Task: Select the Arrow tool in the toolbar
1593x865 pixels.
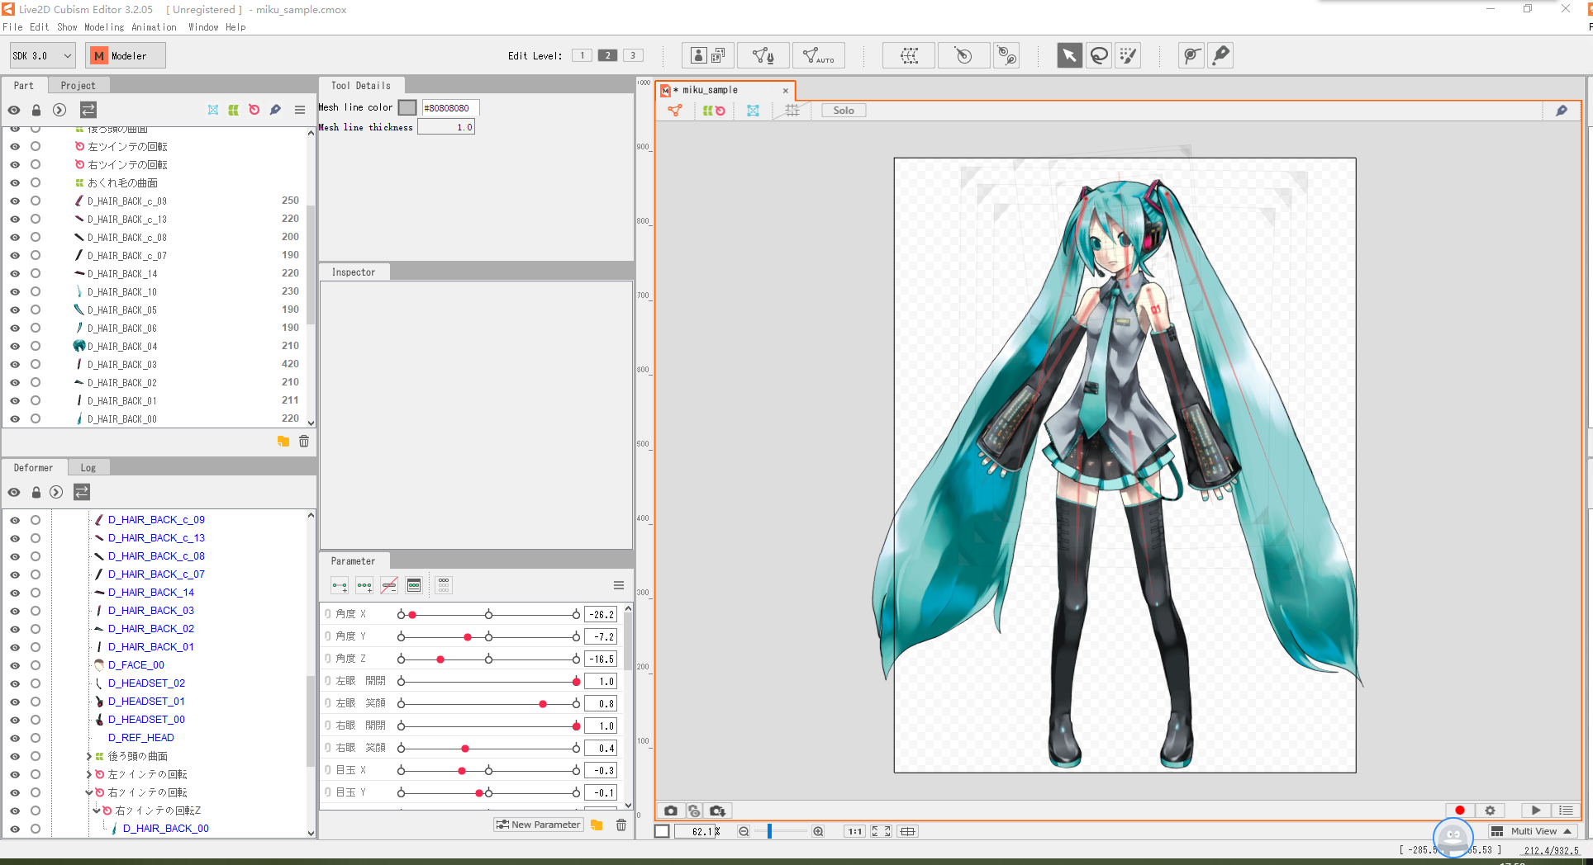Action: [1069, 55]
